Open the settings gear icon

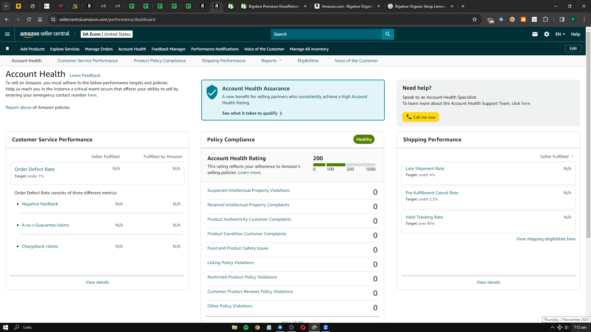click(547, 34)
